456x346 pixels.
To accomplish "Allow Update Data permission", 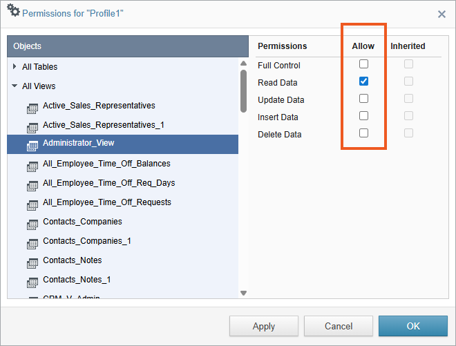I will pos(363,99).
